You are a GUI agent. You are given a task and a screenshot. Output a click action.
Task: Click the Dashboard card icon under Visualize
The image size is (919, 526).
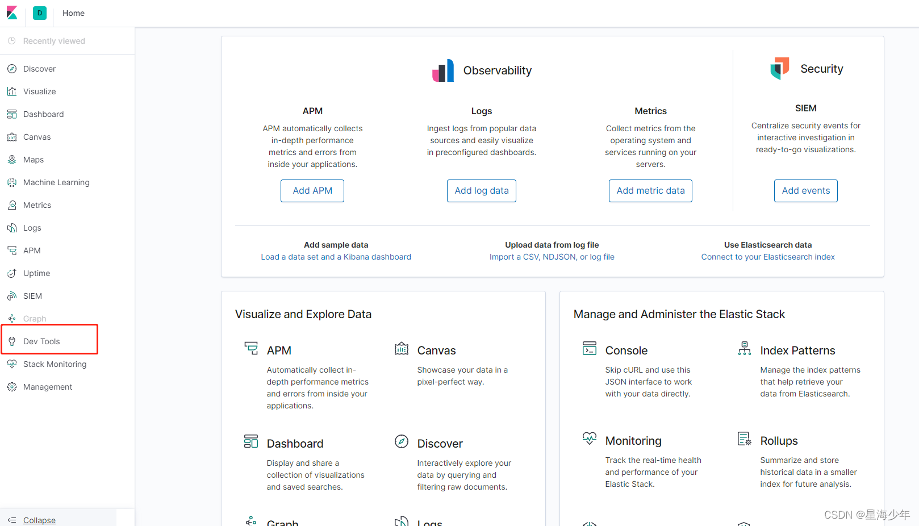pos(251,441)
